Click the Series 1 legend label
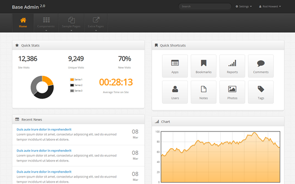This screenshot has height=184, width=295. [x=79, y=79]
